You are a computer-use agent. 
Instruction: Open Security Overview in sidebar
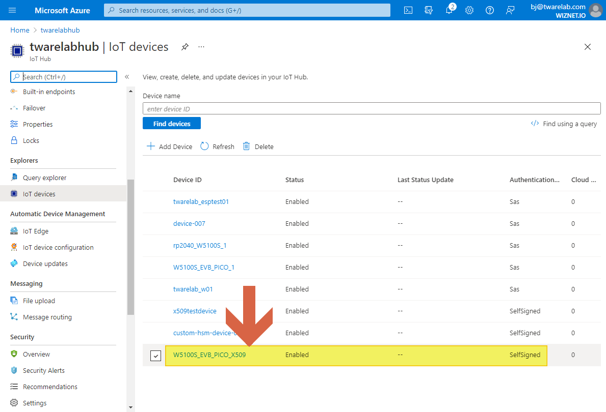(x=36, y=354)
